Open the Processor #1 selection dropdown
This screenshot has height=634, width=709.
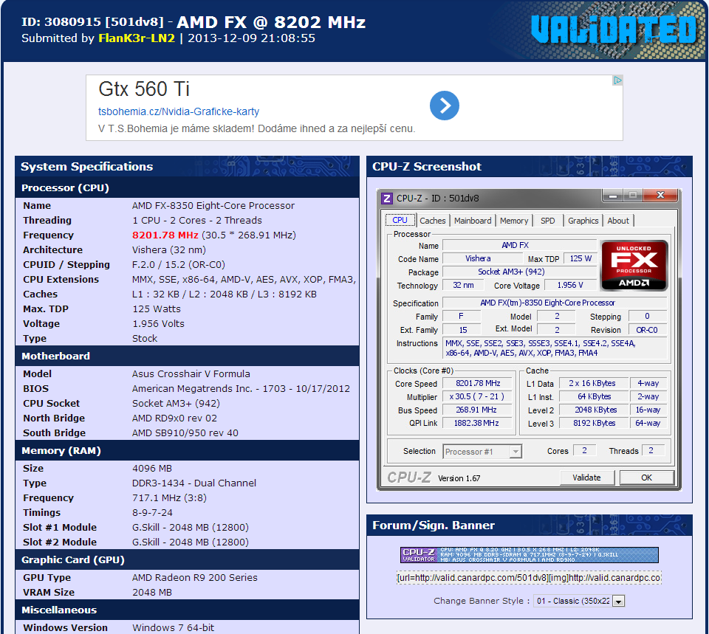coord(482,452)
